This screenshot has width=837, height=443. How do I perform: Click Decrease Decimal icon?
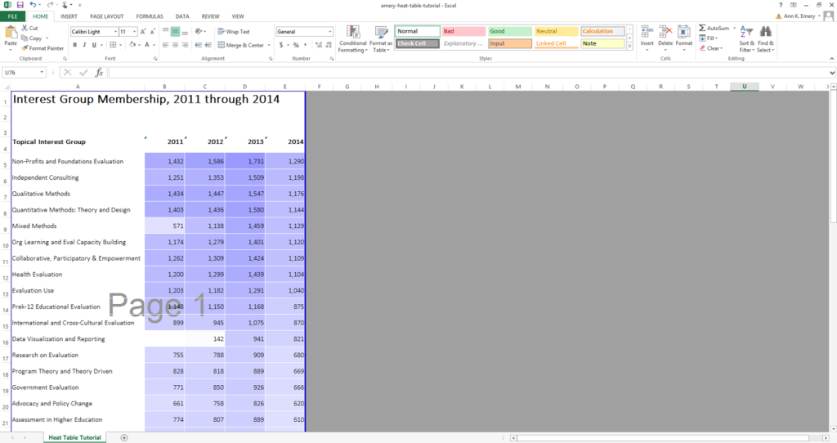click(328, 46)
